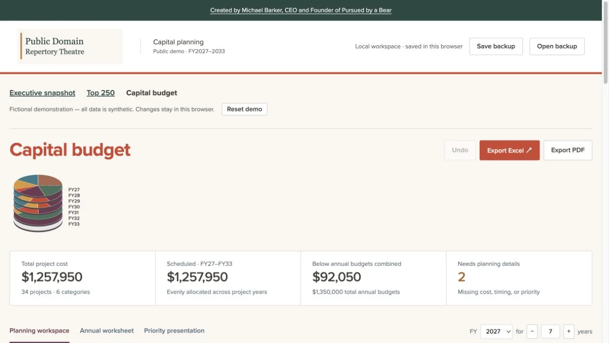Click the Capital planning header title
The width and height of the screenshot is (609, 343).
click(178, 42)
